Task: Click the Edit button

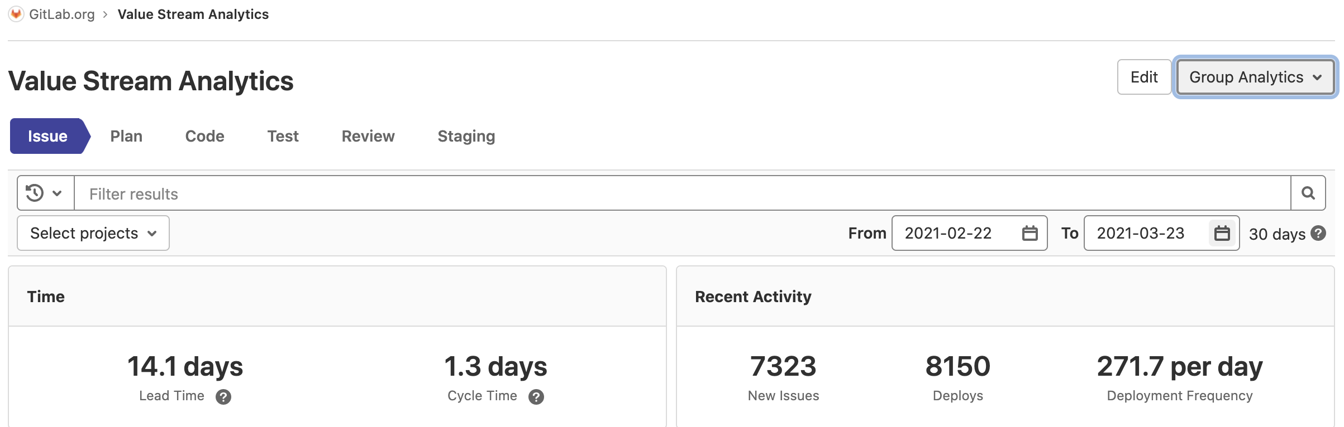Action: coord(1143,77)
